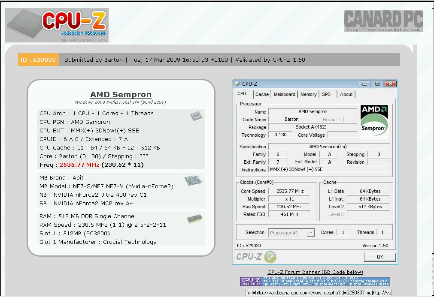Click the Windows 2000 Professional SP4 subtitle

pyautogui.click(x=120, y=102)
